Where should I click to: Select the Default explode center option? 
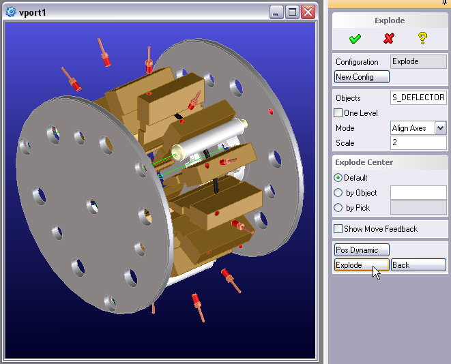click(x=338, y=178)
